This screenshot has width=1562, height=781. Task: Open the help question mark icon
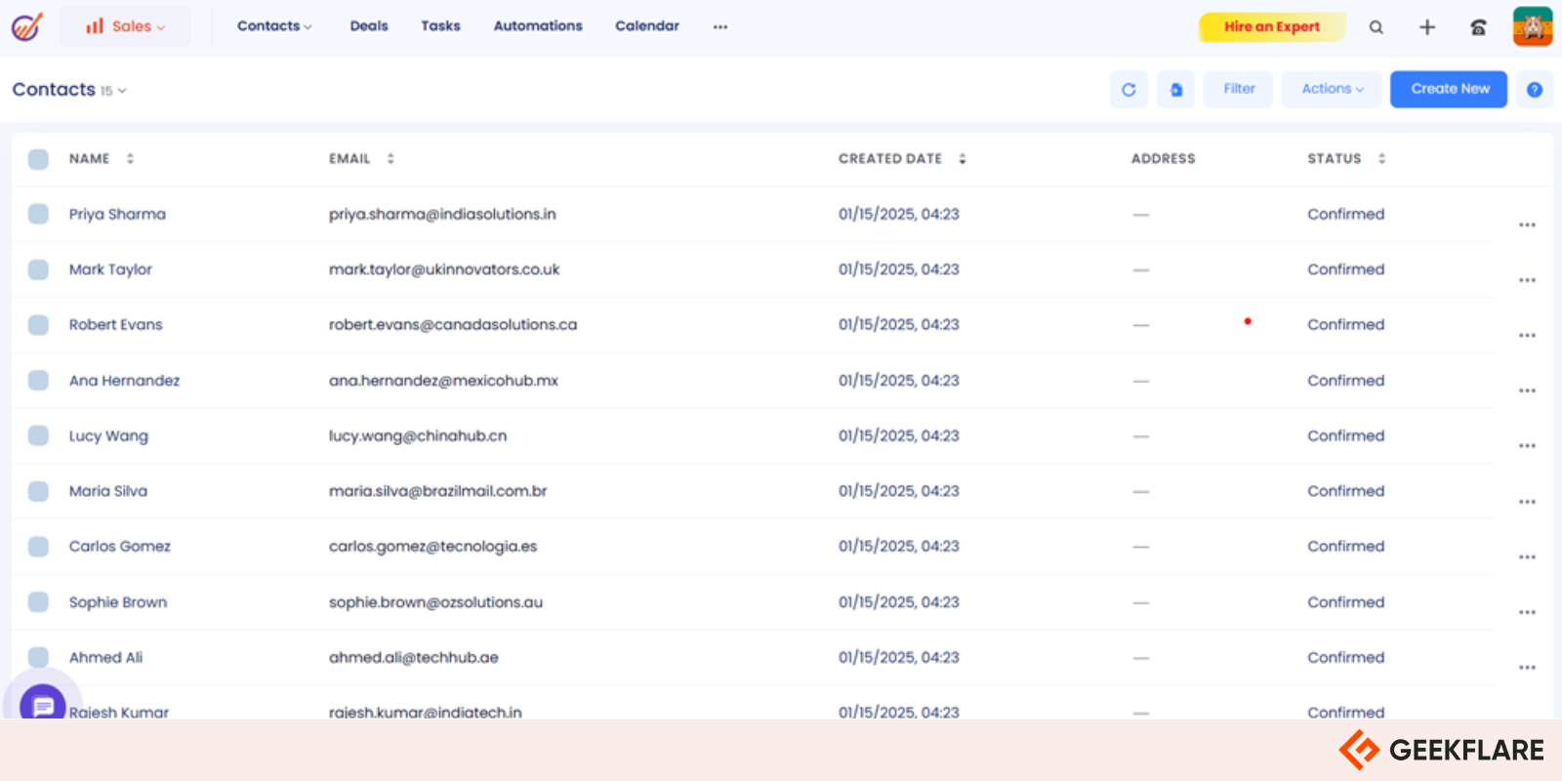point(1535,90)
